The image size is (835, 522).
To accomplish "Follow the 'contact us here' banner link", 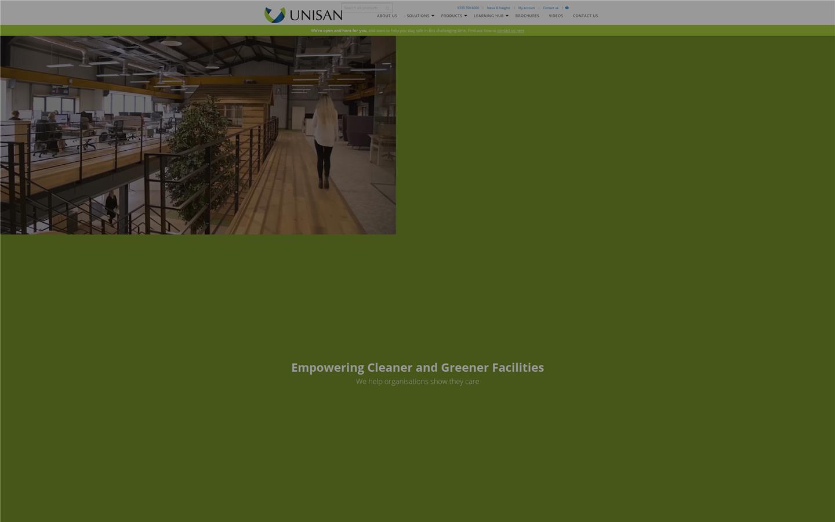I will pyautogui.click(x=510, y=31).
